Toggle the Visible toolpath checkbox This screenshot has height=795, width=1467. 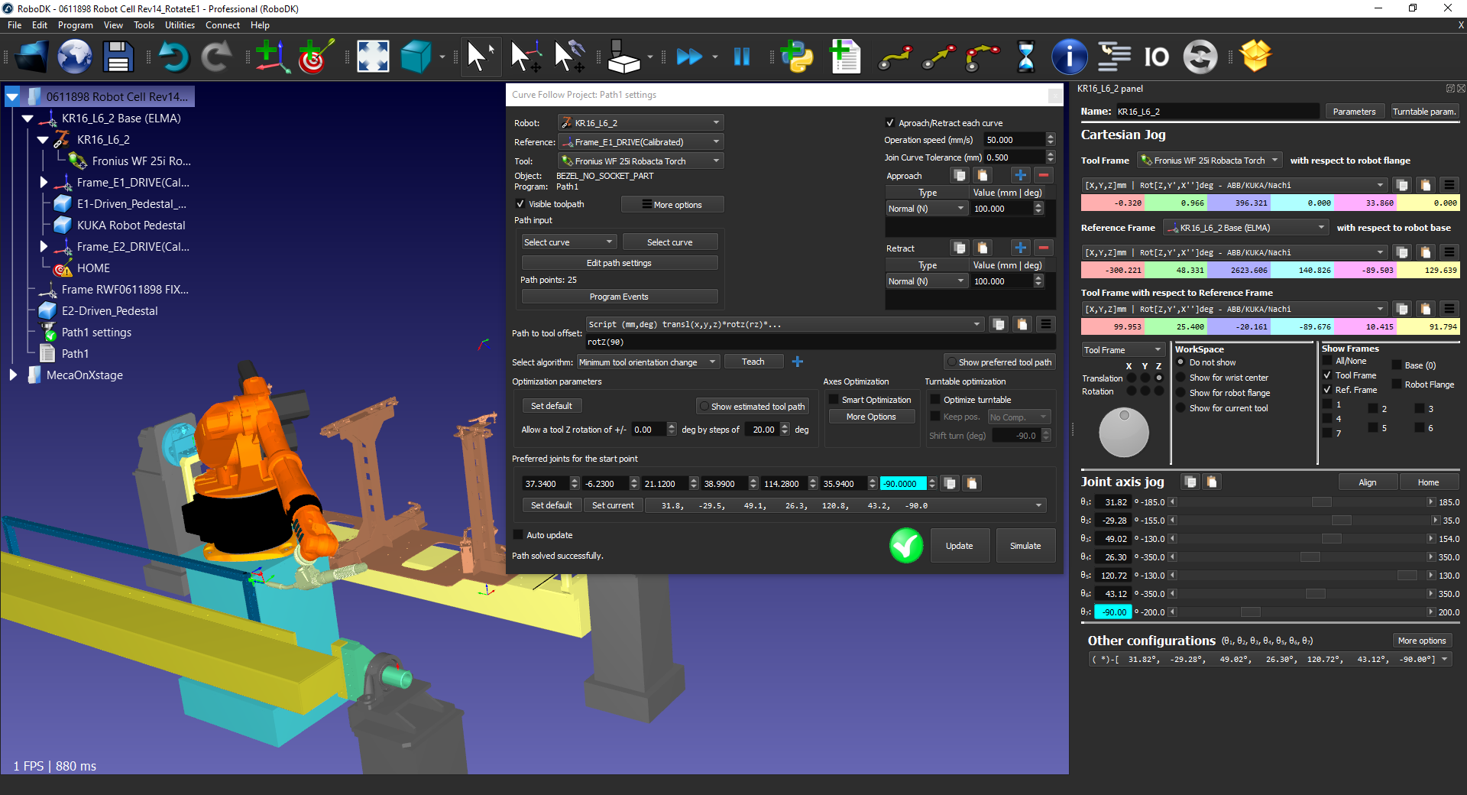click(520, 204)
